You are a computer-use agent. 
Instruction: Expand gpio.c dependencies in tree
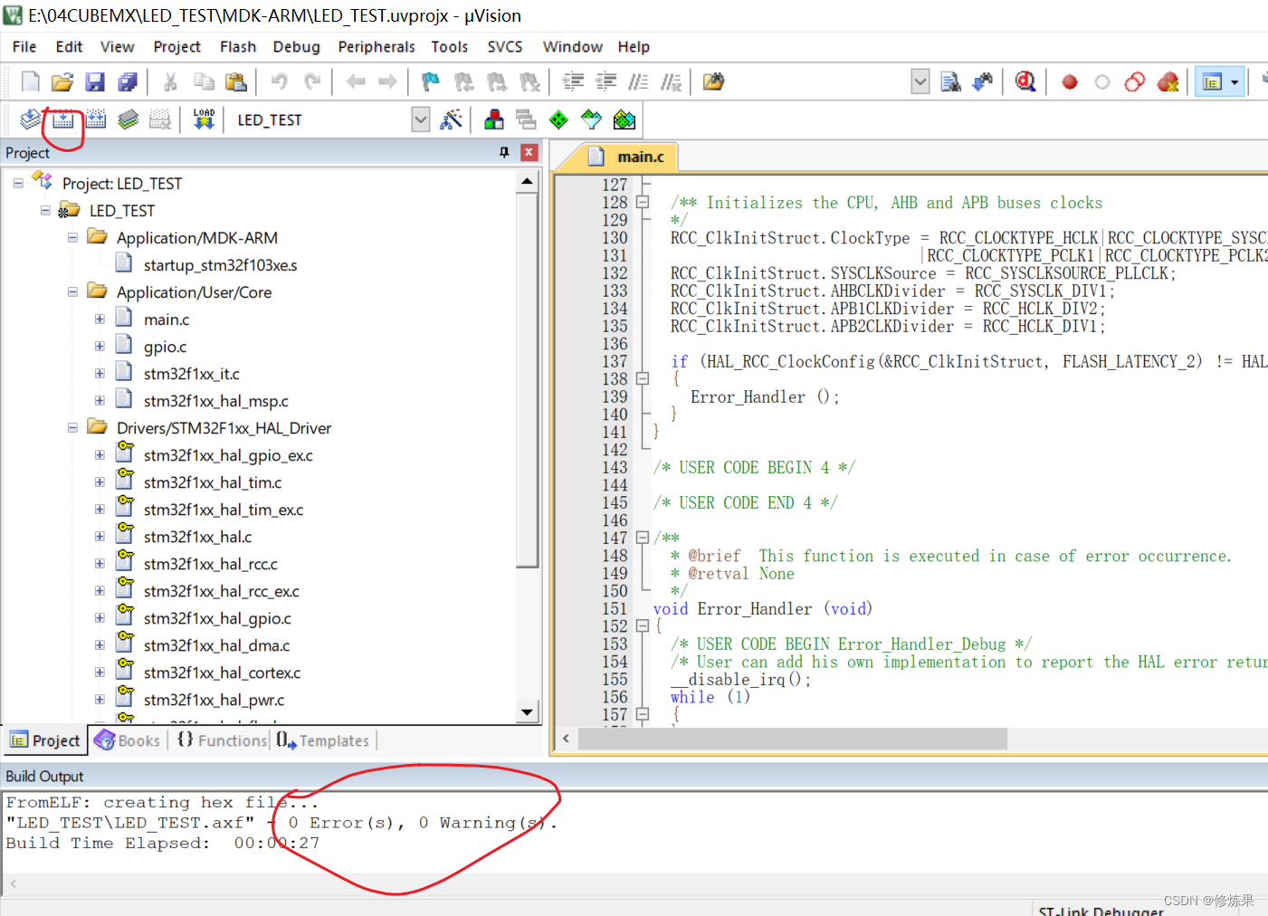[x=100, y=346]
